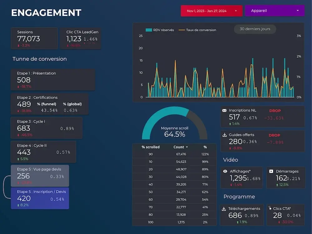Click the % scrolled column header
The height and width of the screenshot is (234, 312).
coord(150,147)
